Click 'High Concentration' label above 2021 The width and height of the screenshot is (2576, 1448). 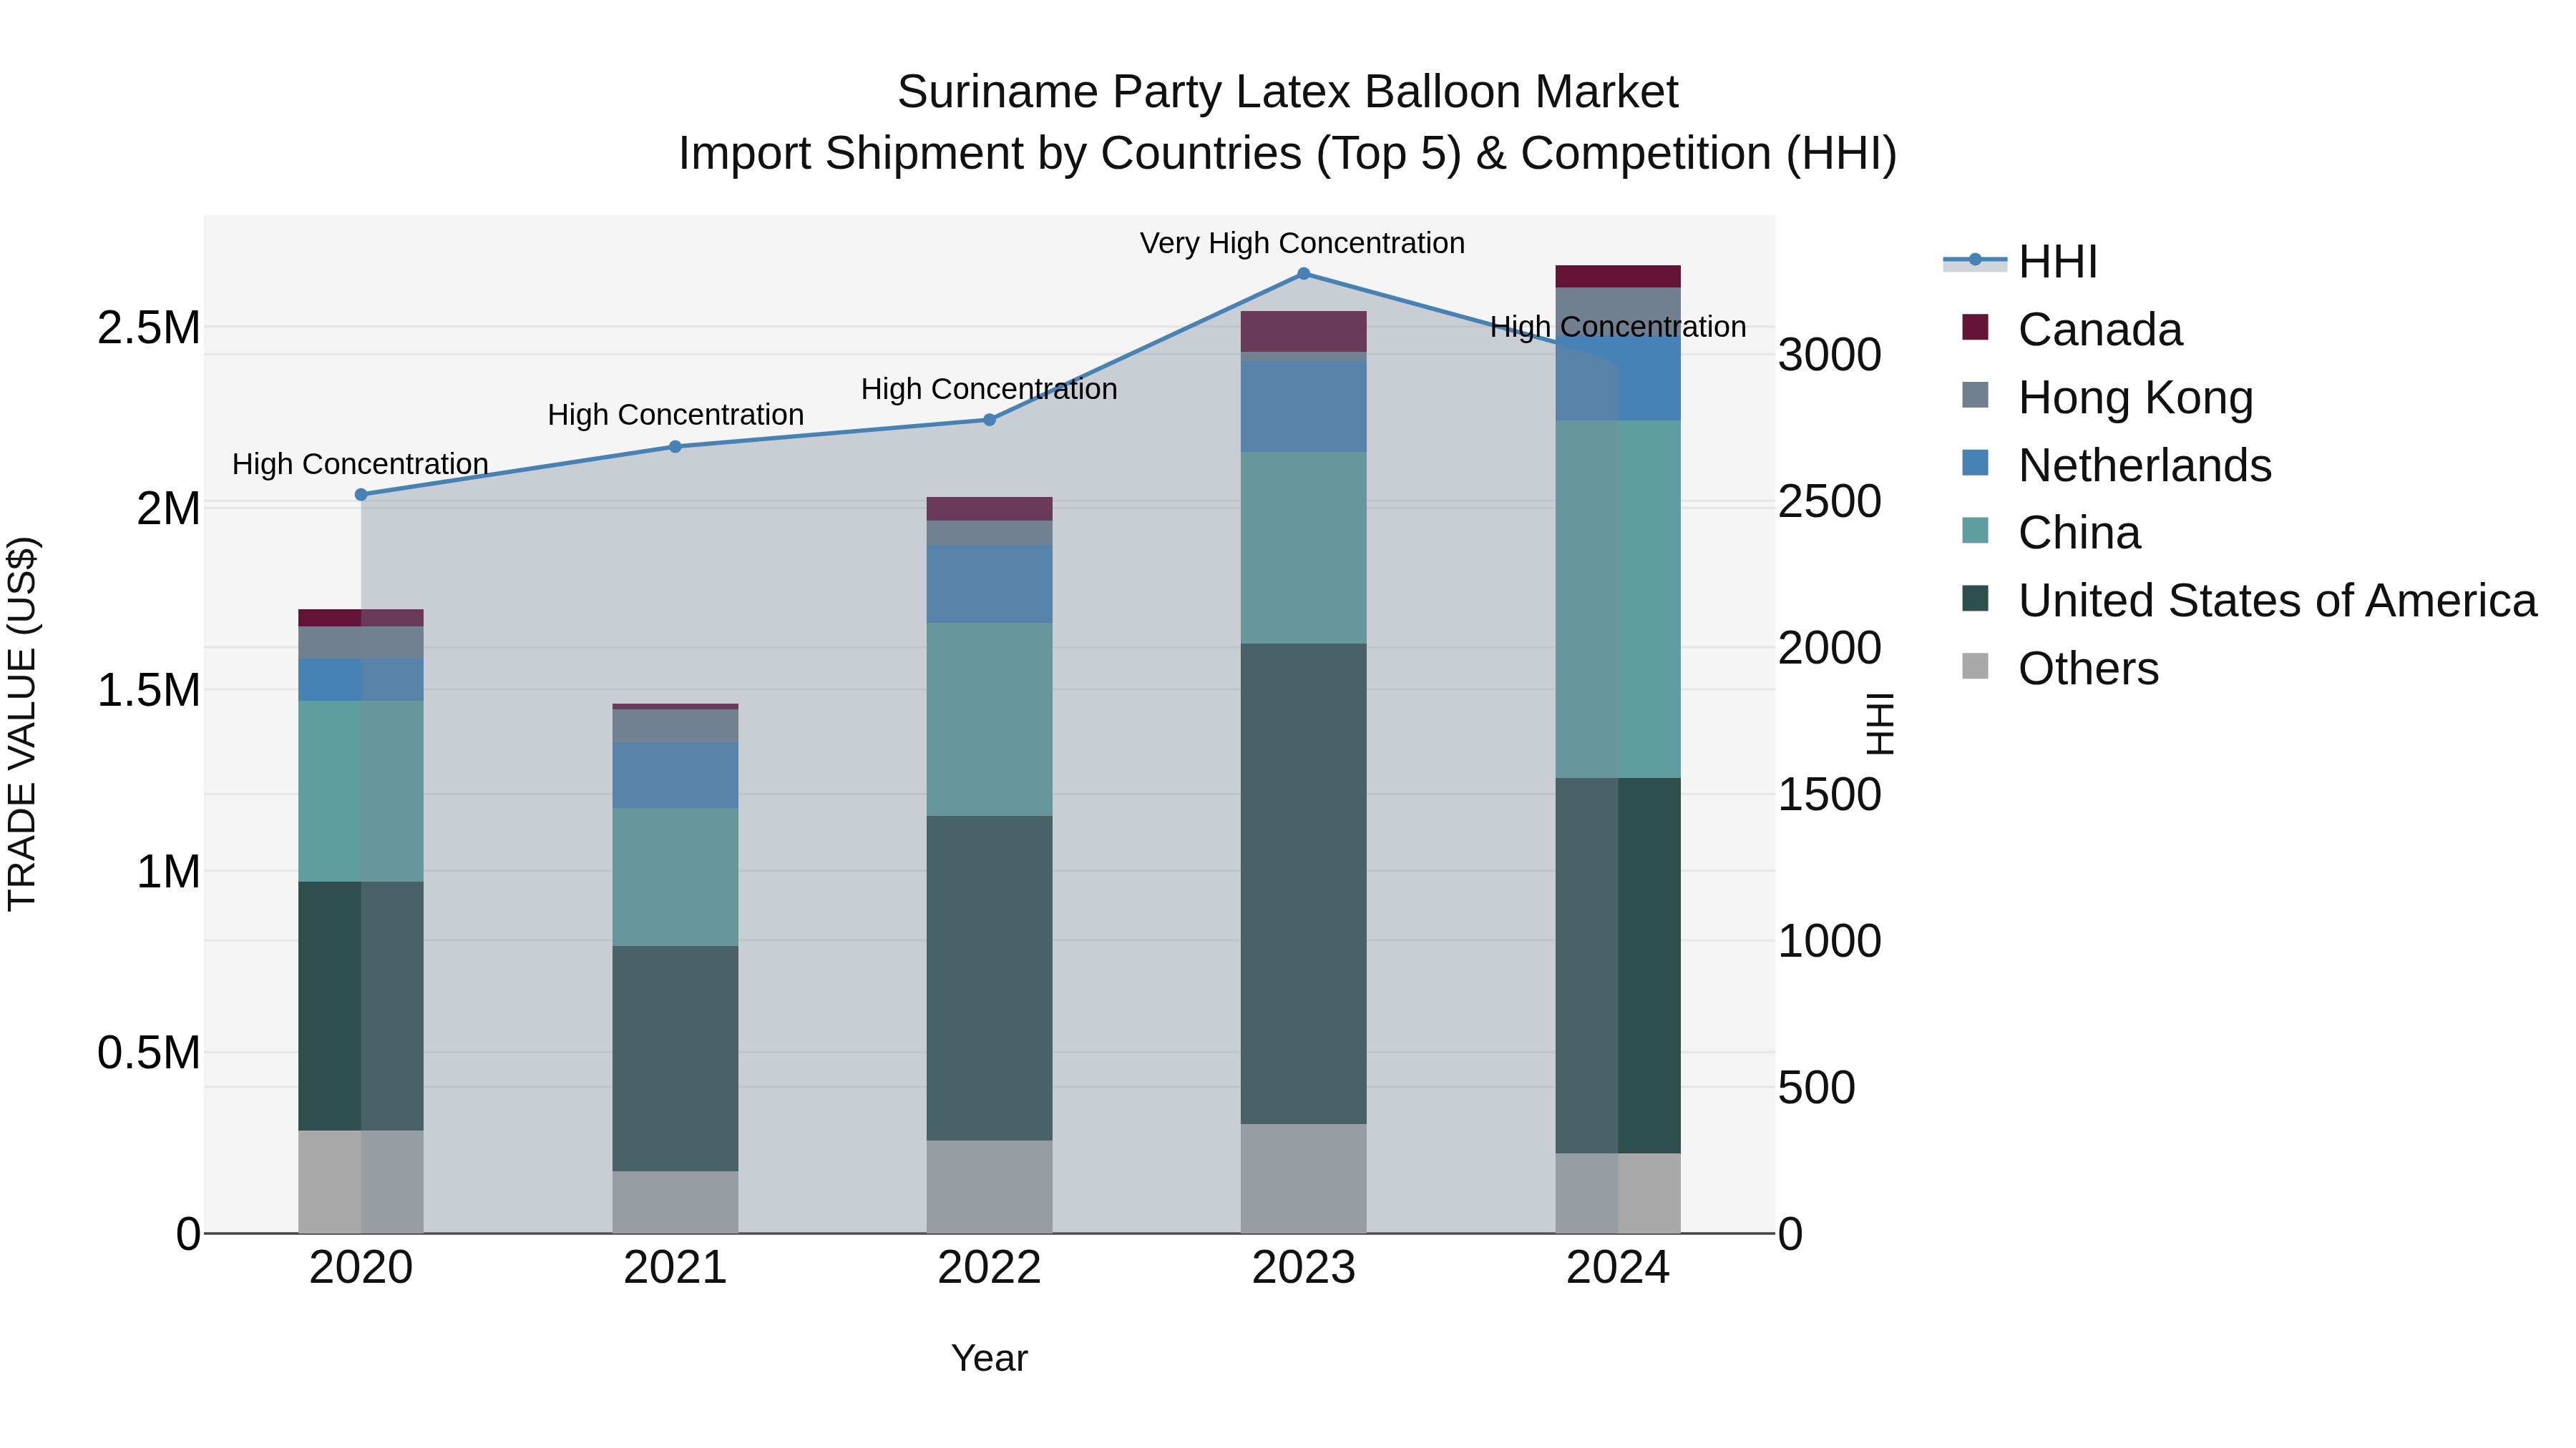(675, 415)
